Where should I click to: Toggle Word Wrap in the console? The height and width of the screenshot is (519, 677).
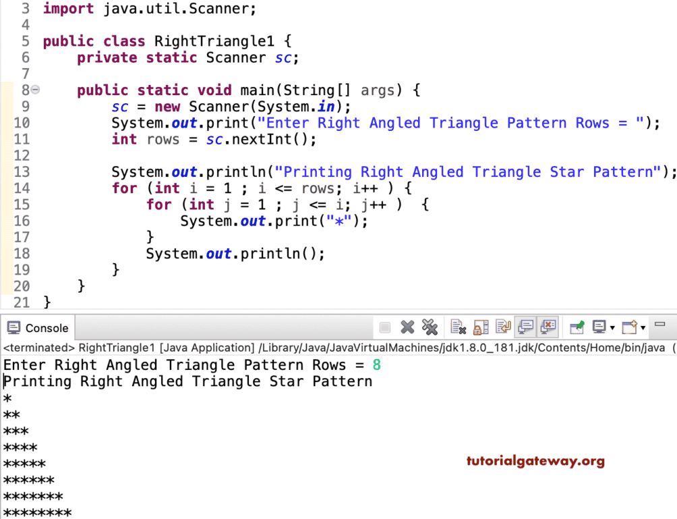click(x=503, y=327)
